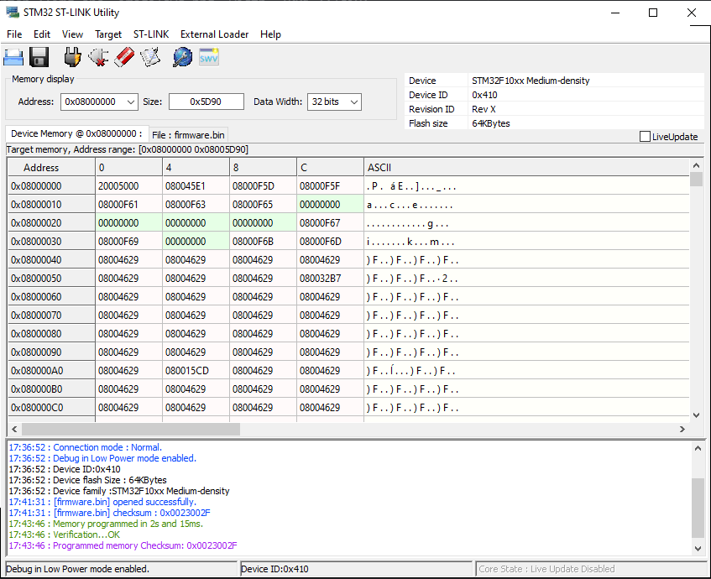Click the Full chip erase eraser icon
The height and width of the screenshot is (579, 711).
[124, 58]
